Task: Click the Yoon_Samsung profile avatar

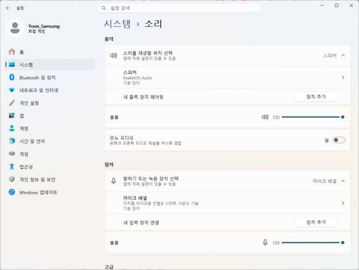Action: pos(15,28)
